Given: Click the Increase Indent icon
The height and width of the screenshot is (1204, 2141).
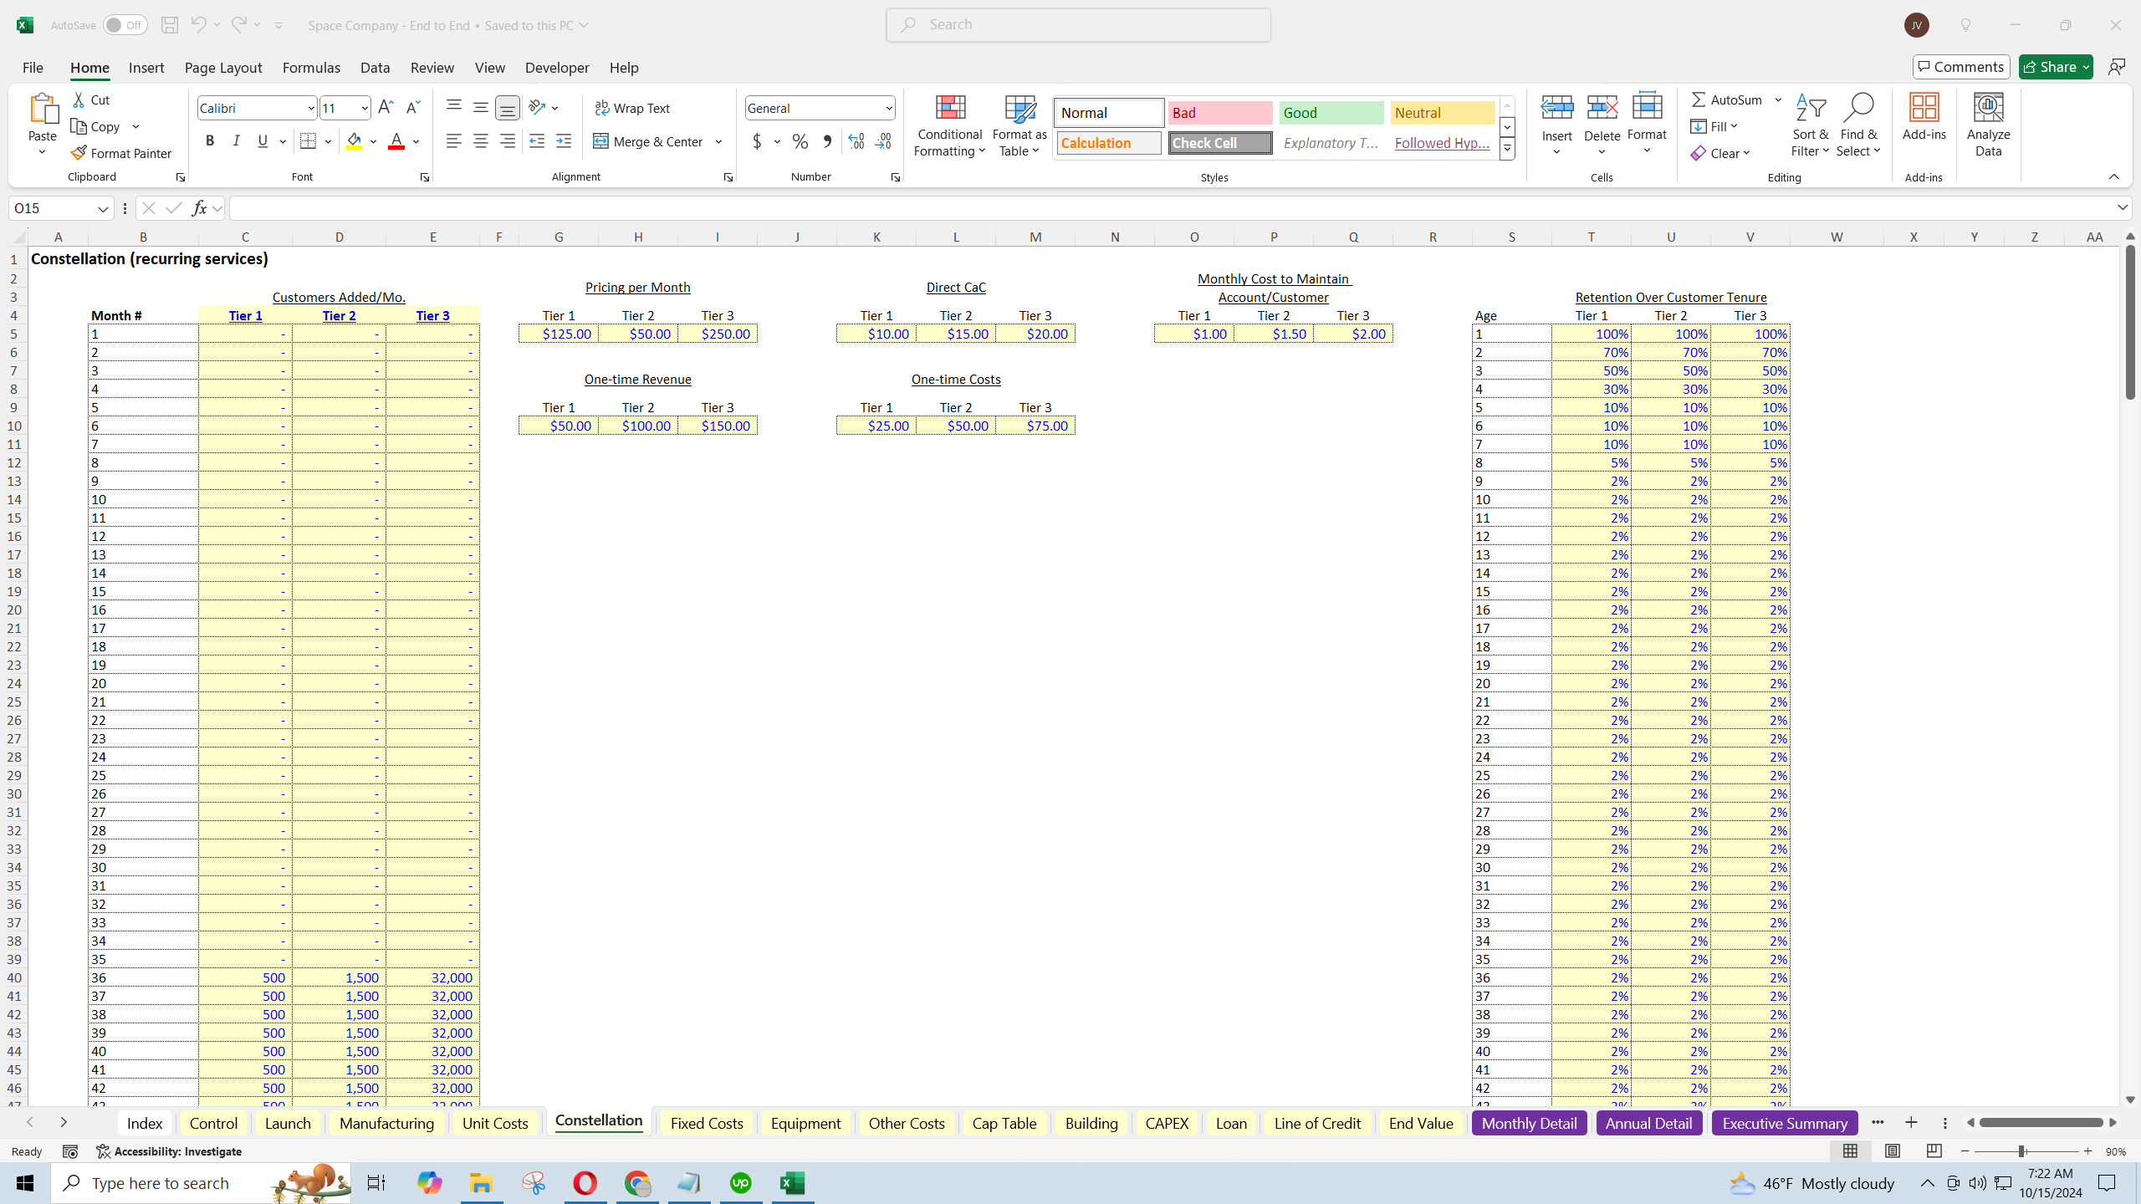Looking at the screenshot, I should [x=564, y=141].
